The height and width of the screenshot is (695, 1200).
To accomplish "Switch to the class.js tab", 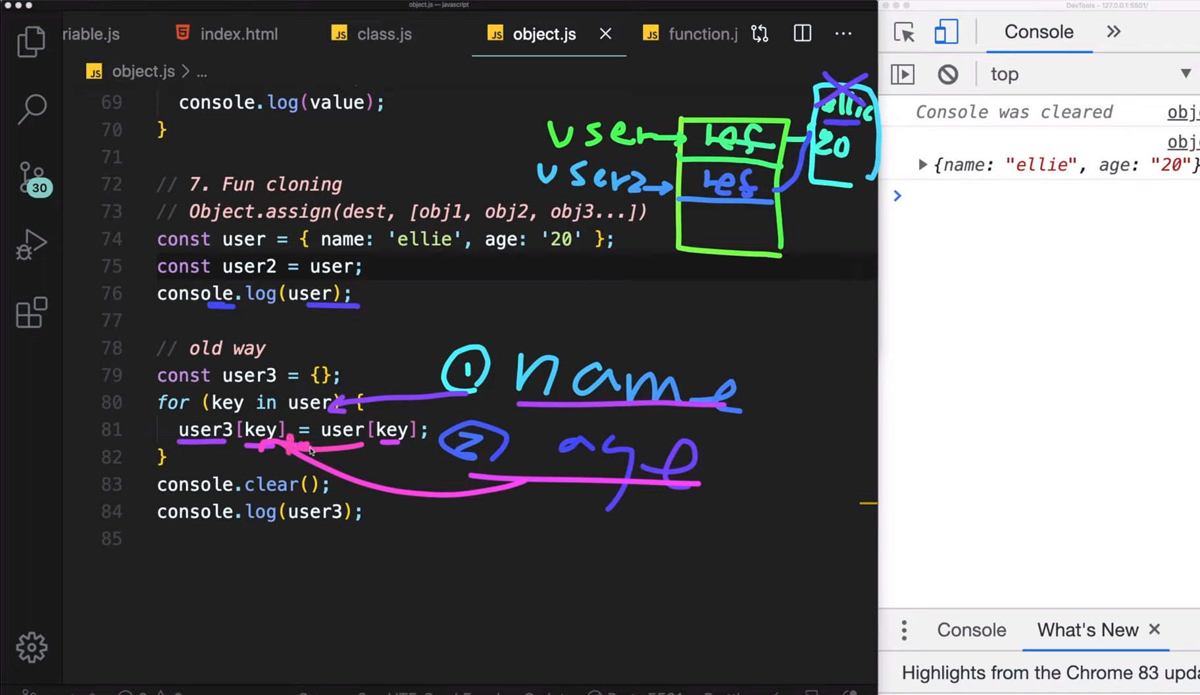I will [x=372, y=34].
